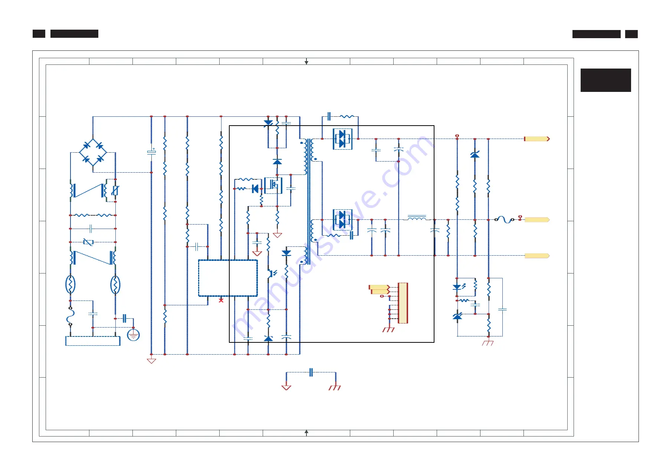
Task: Click the bridge rectifier diamond symbol
Action: point(93,152)
